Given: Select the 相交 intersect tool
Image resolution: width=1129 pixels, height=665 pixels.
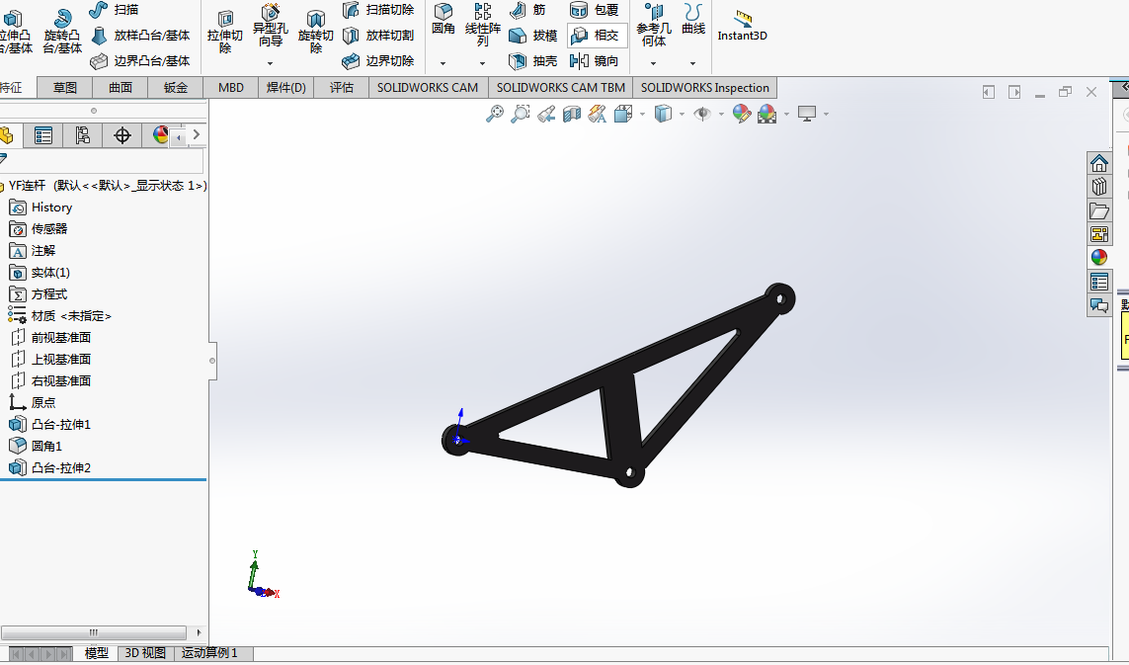Looking at the screenshot, I should (x=597, y=36).
